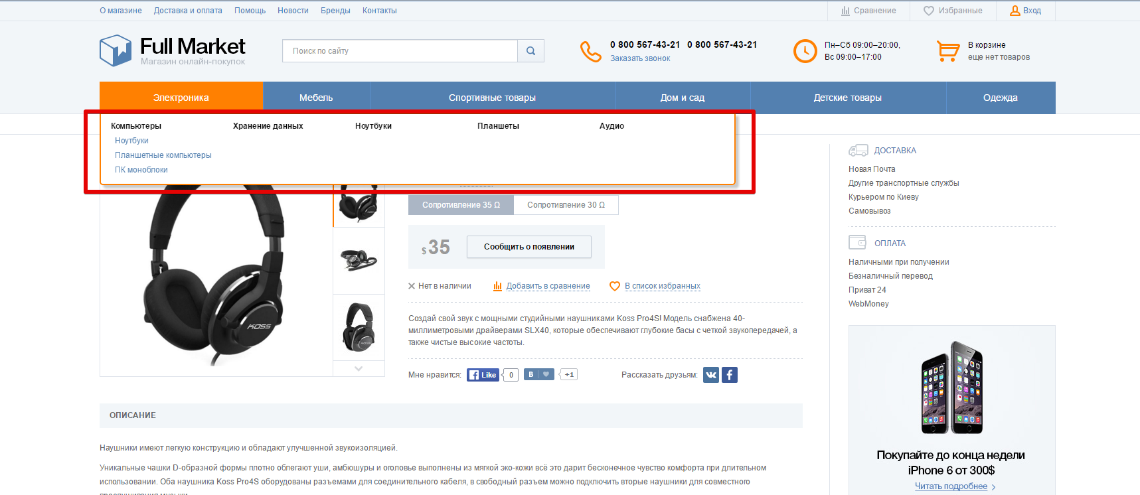The image size is (1140, 495).
Task: Click the Наличными при получении payment option
Action: tap(899, 262)
